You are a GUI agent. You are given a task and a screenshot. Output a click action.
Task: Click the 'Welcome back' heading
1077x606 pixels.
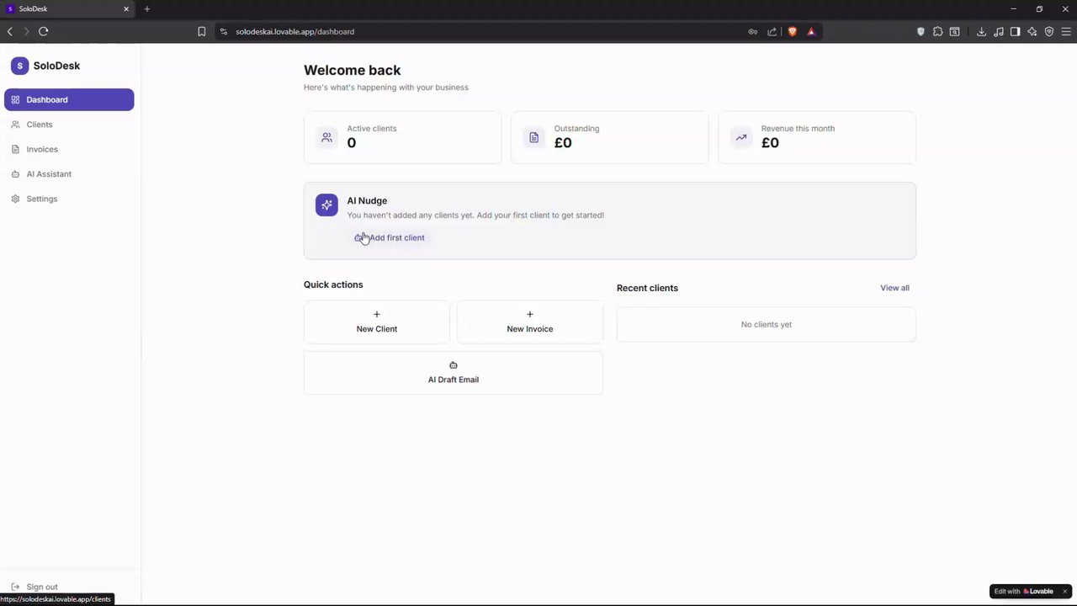pyautogui.click(x=353, y=71)
